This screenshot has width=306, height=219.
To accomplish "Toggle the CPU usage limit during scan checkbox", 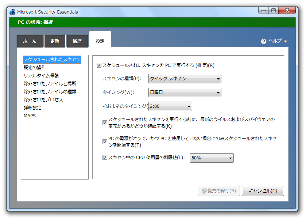I will [x=105, y=158].
